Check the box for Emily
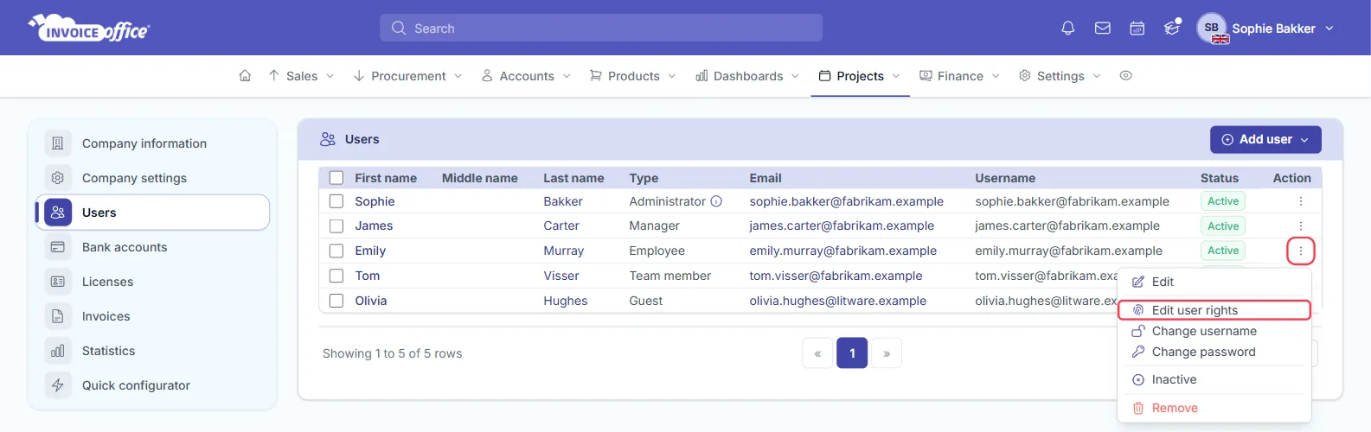 [336, 251]
